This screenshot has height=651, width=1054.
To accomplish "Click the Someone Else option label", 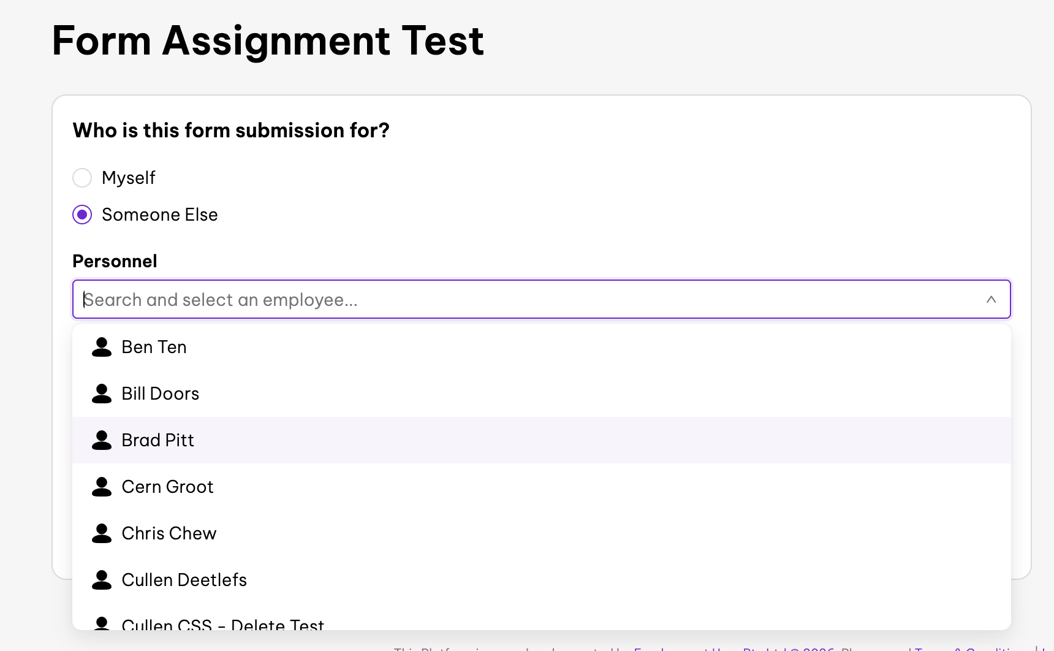I will [x=160, y=215].
